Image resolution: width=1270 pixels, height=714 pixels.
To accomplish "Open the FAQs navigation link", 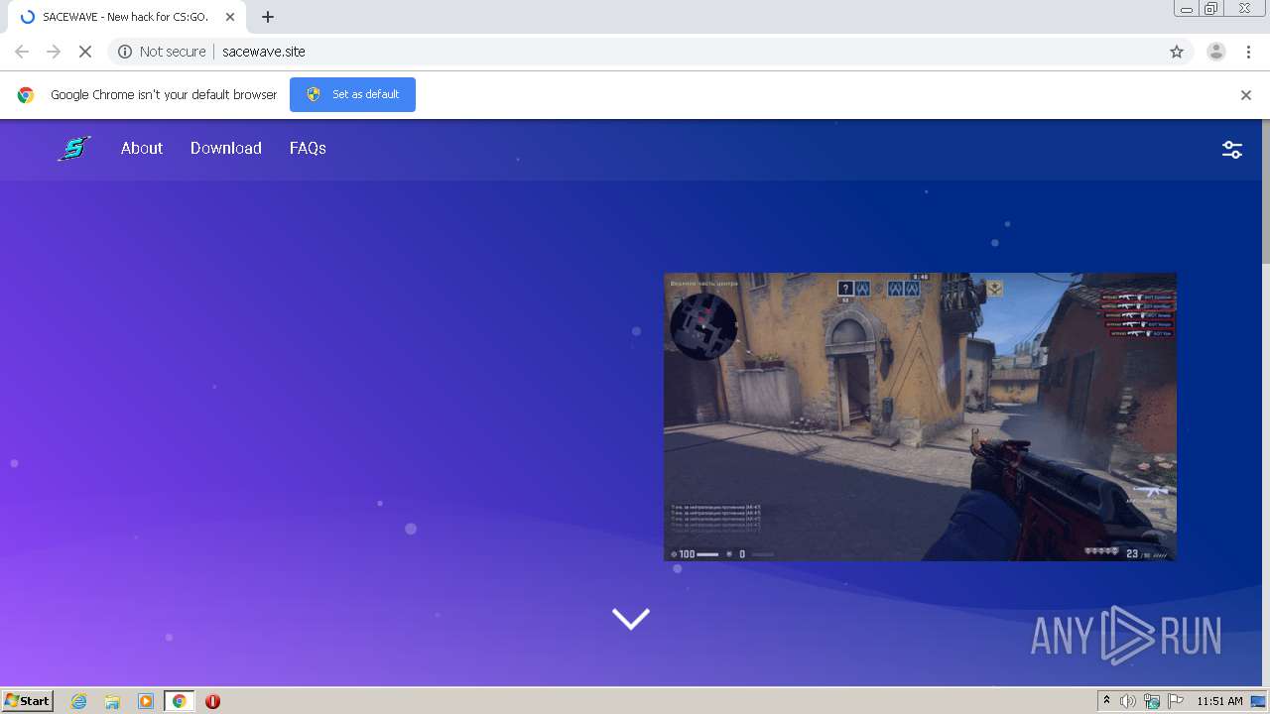I will point(308,148).
